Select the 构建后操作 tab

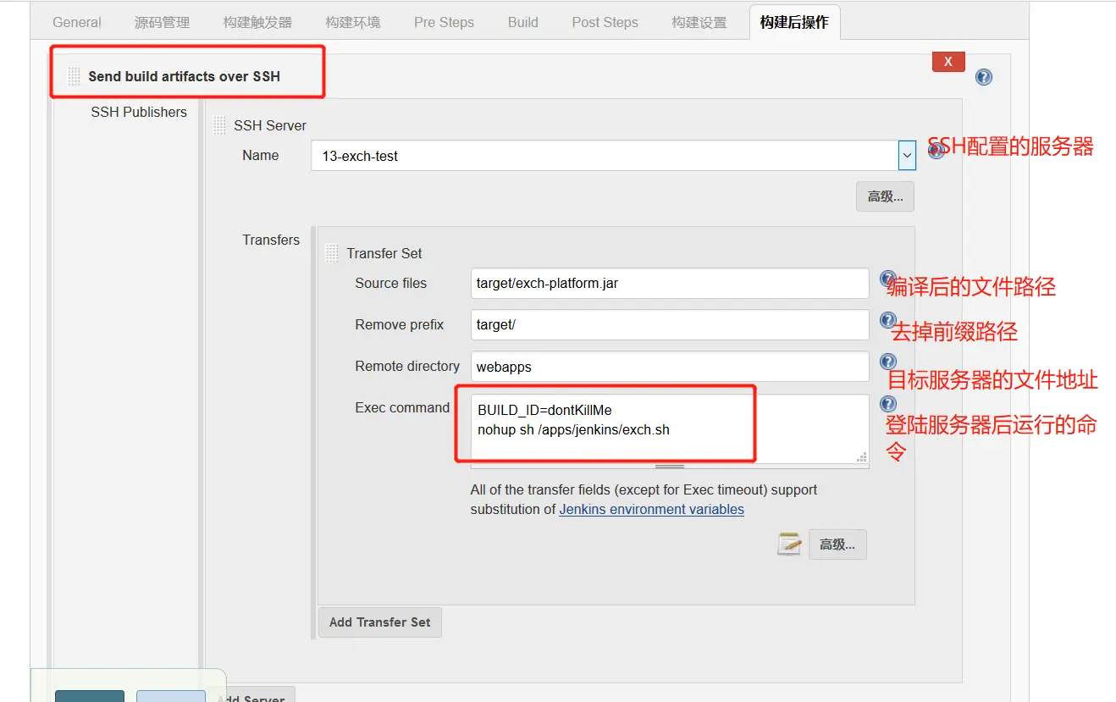pyautogui.click(x=794, y=22)
